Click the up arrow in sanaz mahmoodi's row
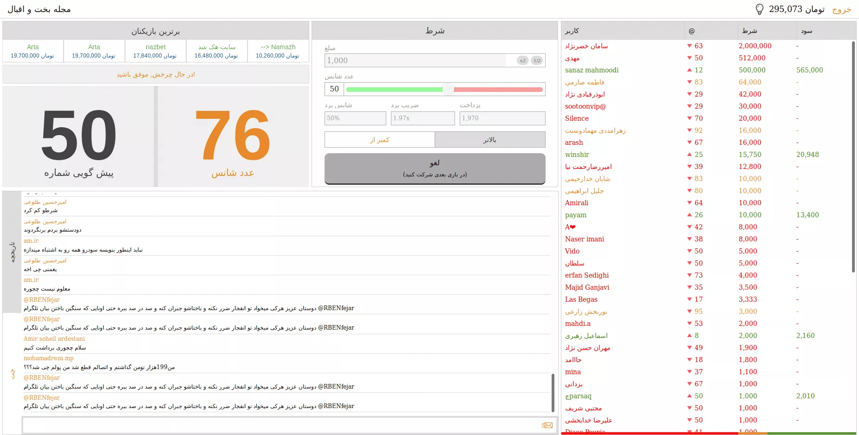 point(689,70)
